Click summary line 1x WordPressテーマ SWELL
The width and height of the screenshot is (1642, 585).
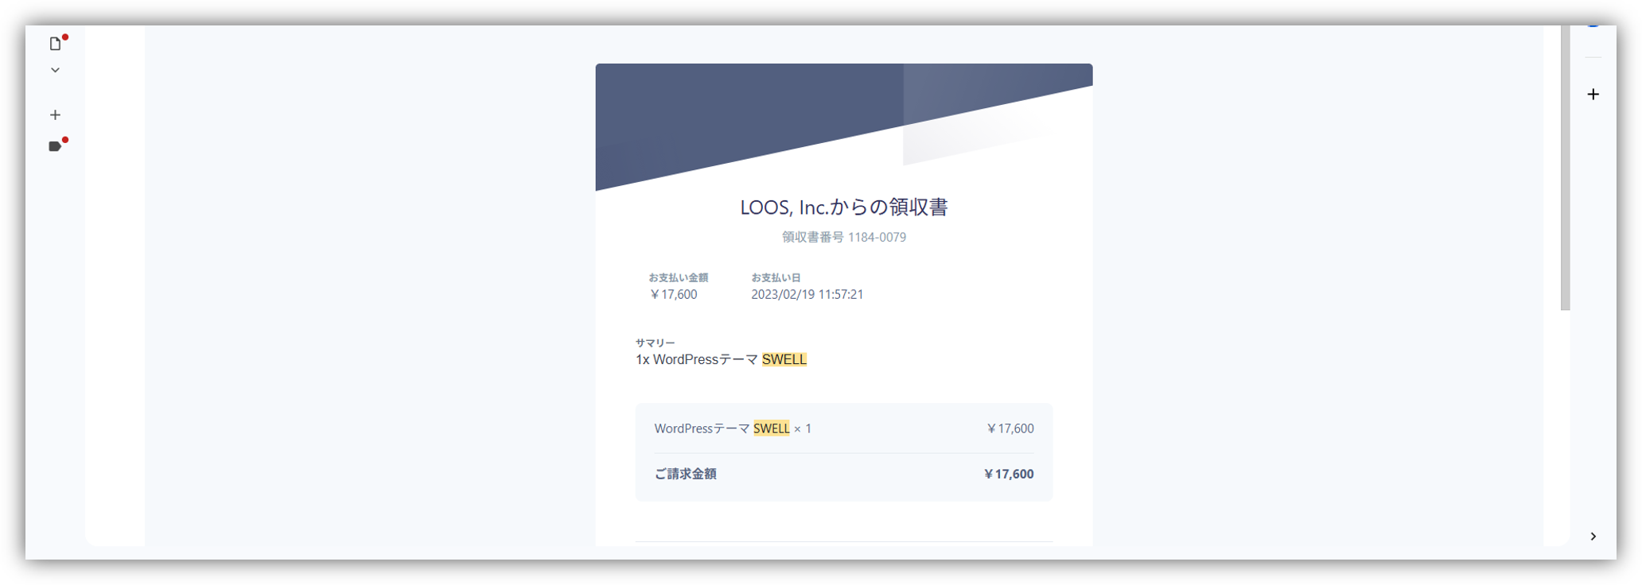click(721, 359)
